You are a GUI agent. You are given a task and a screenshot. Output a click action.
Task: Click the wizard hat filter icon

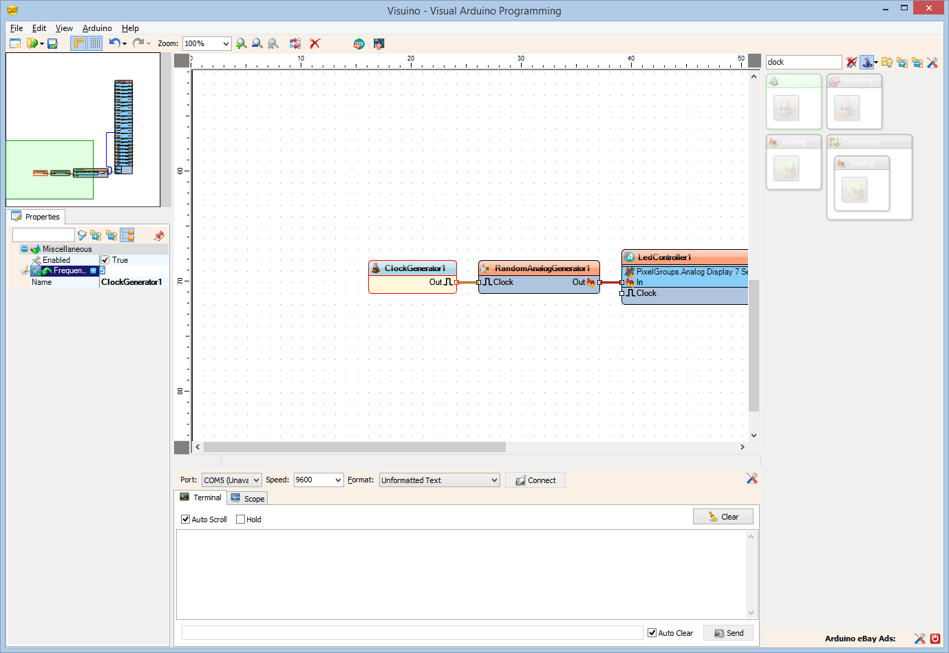click(866, 62)
